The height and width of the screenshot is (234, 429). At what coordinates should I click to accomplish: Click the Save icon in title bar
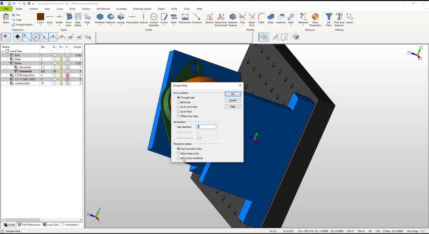9,4
